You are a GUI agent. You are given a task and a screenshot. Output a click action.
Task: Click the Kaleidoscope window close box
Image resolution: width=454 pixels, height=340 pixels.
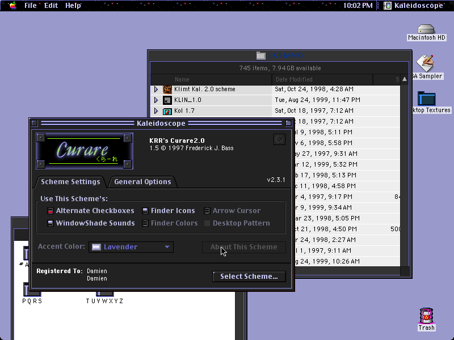point(35,124)
